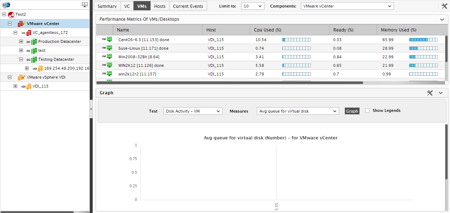Select Win2008-32Bit [8.64] VM name
This screenshot has width=450, height=213.
139,57
